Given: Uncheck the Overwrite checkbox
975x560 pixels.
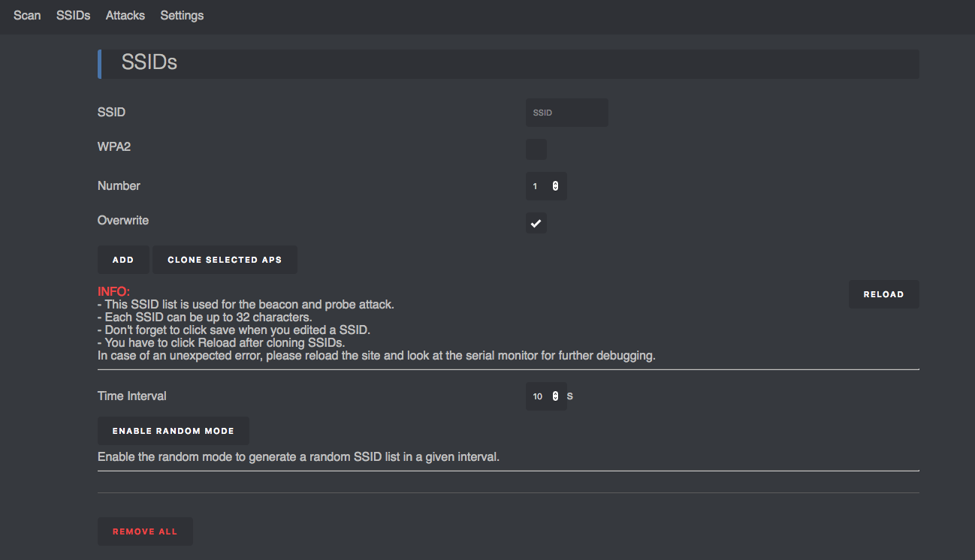Looking at the screenshot, I should 536,223.
